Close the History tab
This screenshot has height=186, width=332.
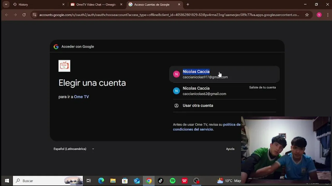point(63,4)
